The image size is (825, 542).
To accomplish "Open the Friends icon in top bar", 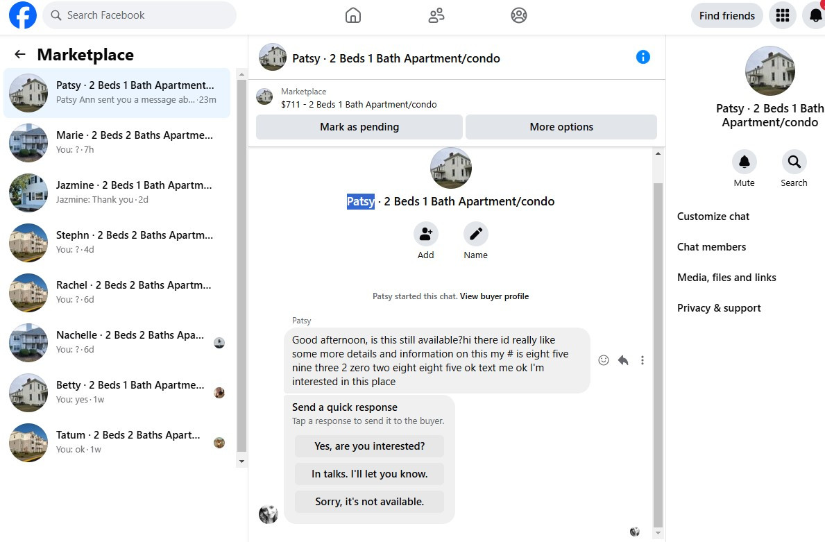I will click(436, 15).
